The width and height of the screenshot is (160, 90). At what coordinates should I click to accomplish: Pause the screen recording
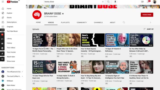pyautogui.click(x=2, y=43)
